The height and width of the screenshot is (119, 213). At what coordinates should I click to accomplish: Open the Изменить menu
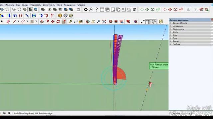pos(10,5)
